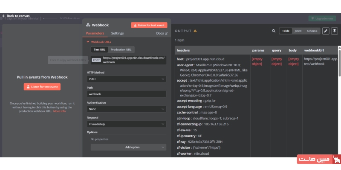Screen dimensions: 341x170
Task: Click the cf-connecting-ip value 105.163.158.215
Action: click(216, 124)
